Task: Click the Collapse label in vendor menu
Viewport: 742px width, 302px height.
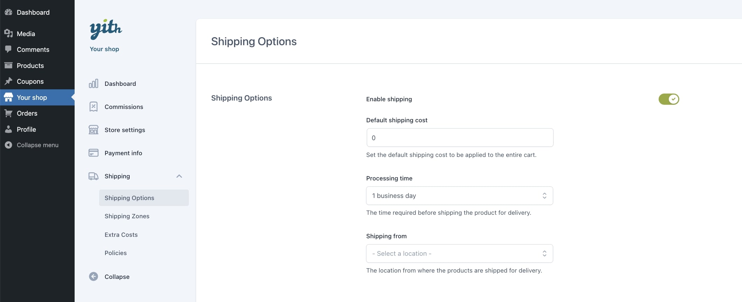Action: [117, 277]
